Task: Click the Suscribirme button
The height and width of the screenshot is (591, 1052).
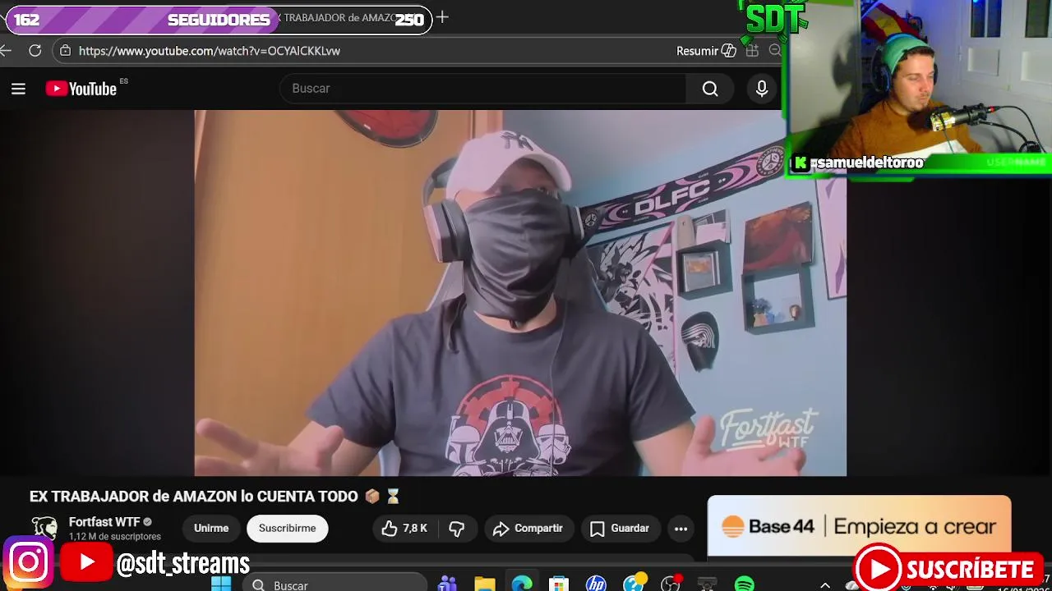Action: pos(287,529)
